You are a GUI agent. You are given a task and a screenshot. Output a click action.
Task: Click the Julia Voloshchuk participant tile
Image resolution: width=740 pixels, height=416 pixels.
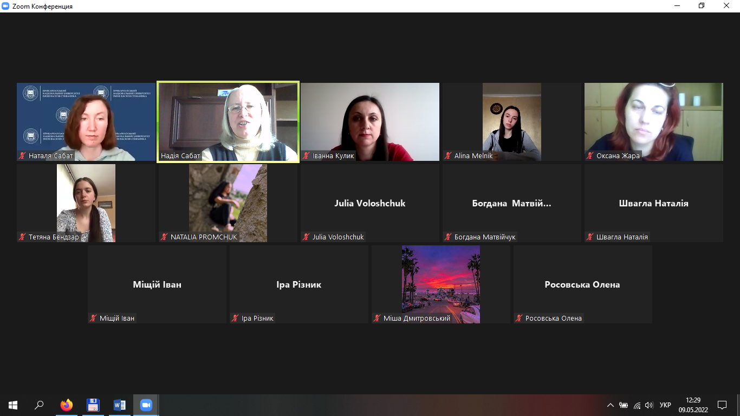tap(370, 203)
